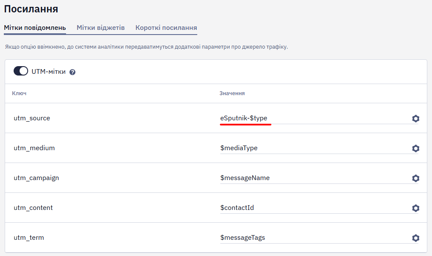
Task: Click the utm_medium key label
Action: pyautogui.click(x=34, y=148)
